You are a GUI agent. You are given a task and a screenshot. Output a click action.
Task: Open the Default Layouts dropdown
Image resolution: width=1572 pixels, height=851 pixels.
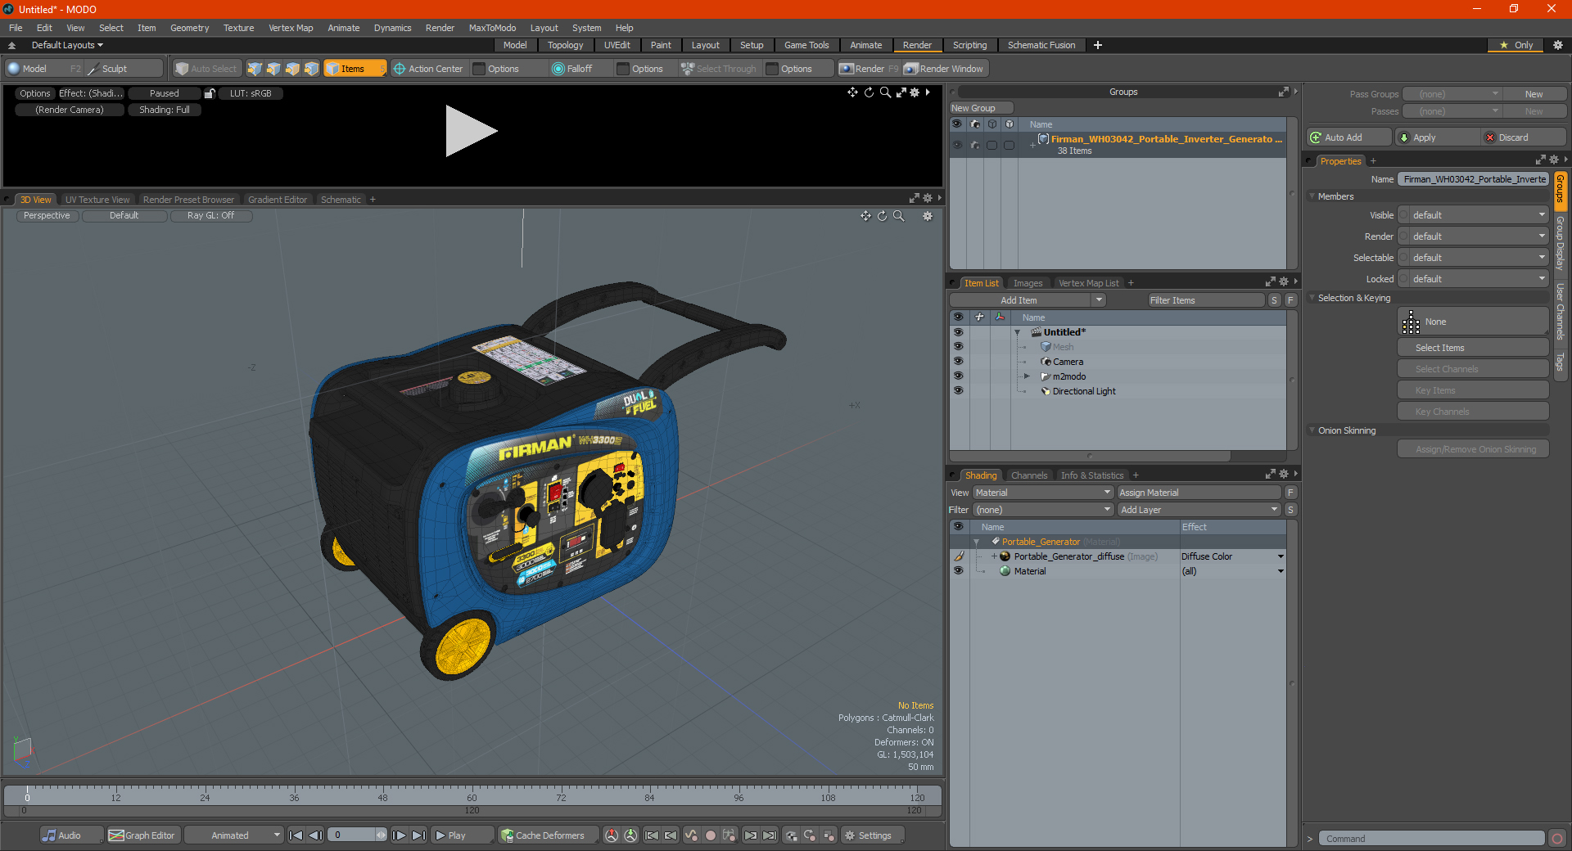(67, 45)
